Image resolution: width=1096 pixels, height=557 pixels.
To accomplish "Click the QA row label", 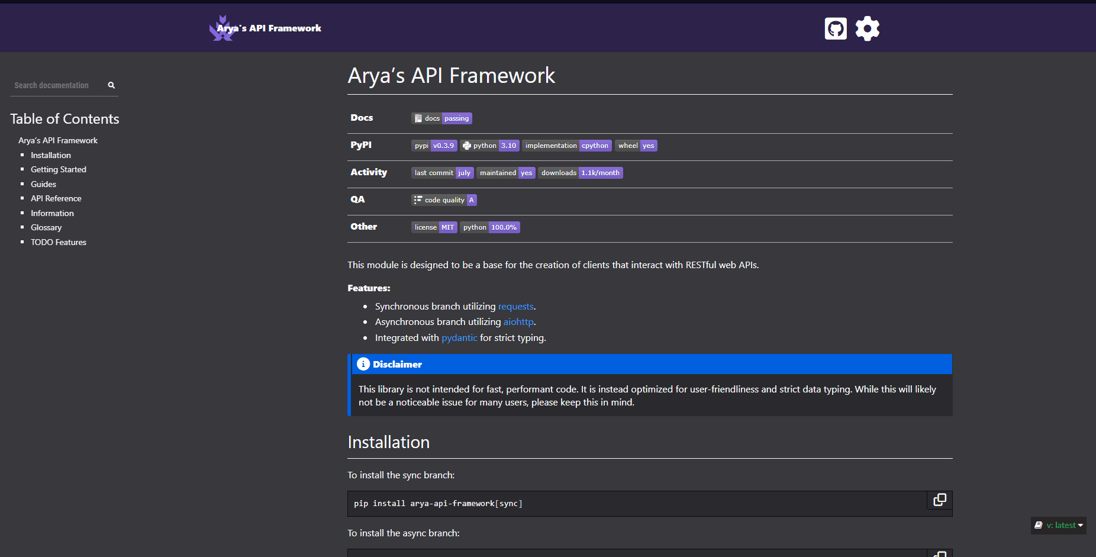I will 357,199.
